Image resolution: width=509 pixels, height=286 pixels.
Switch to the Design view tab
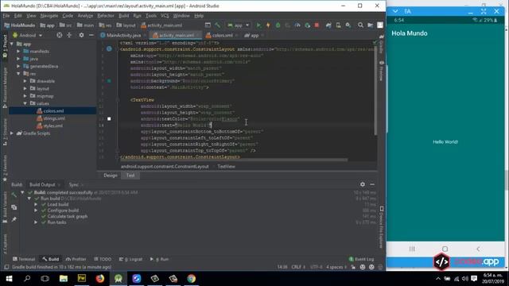coord(111,176)
